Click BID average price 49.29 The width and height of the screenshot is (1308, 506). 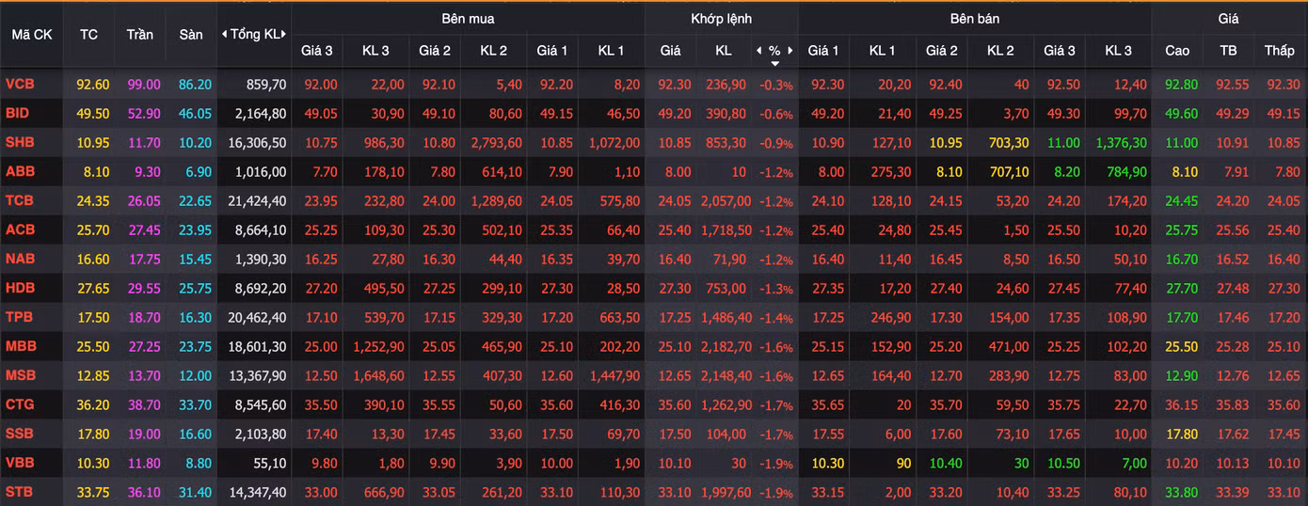1232,114
